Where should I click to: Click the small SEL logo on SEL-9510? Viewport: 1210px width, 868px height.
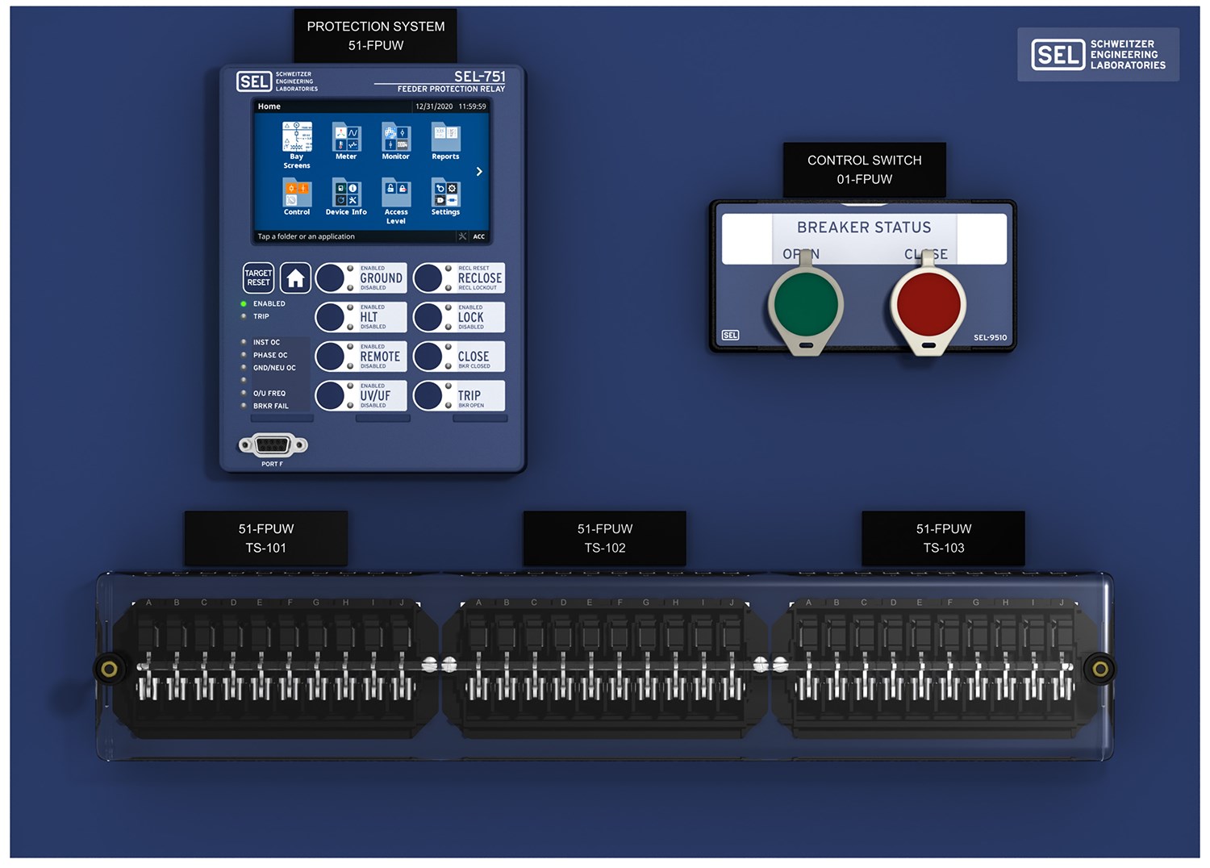tap(730, 335)
